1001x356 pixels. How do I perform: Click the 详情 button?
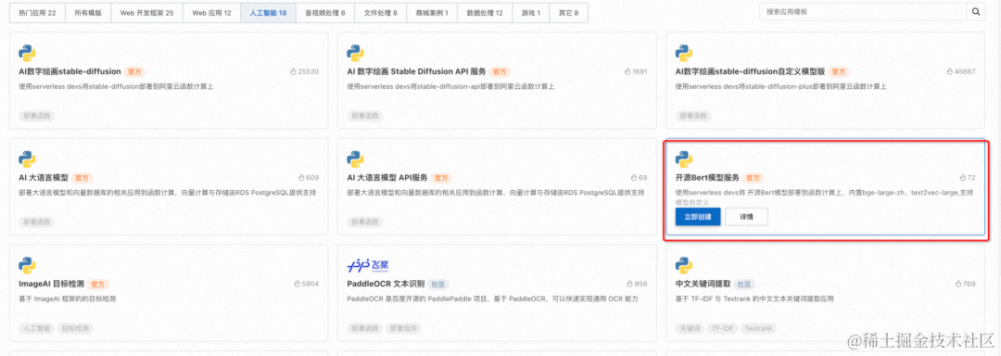(746, 217)
